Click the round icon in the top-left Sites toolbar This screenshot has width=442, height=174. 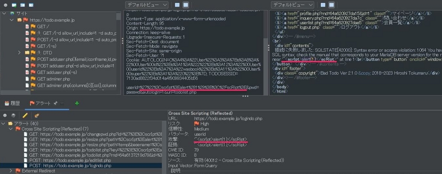(5, 5)
